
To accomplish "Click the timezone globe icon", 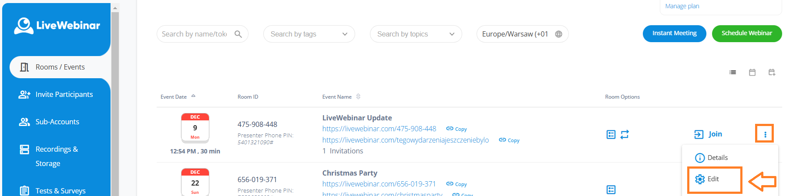I will (x=558, y=34).
